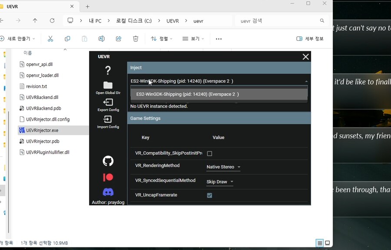391x250 pixels.
Task: Expand chevron after UEVR in address path
Action: coord(186,21)
